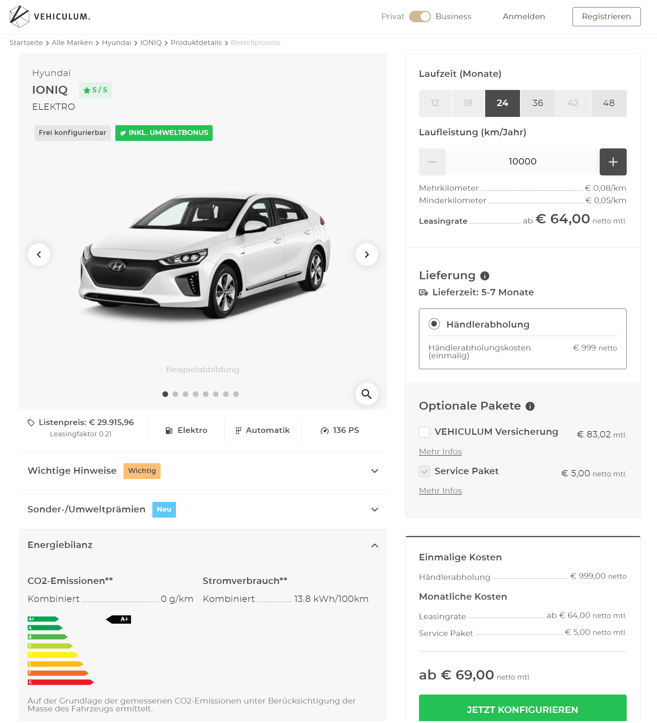This screenshot has height=723, width=657.
Task: Expand the Sonder-/Umweltprämien section
Action: (x=203, y=510)
